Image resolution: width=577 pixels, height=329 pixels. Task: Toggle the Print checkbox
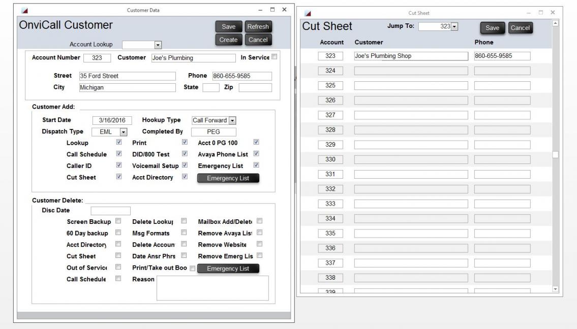[185, 142]
